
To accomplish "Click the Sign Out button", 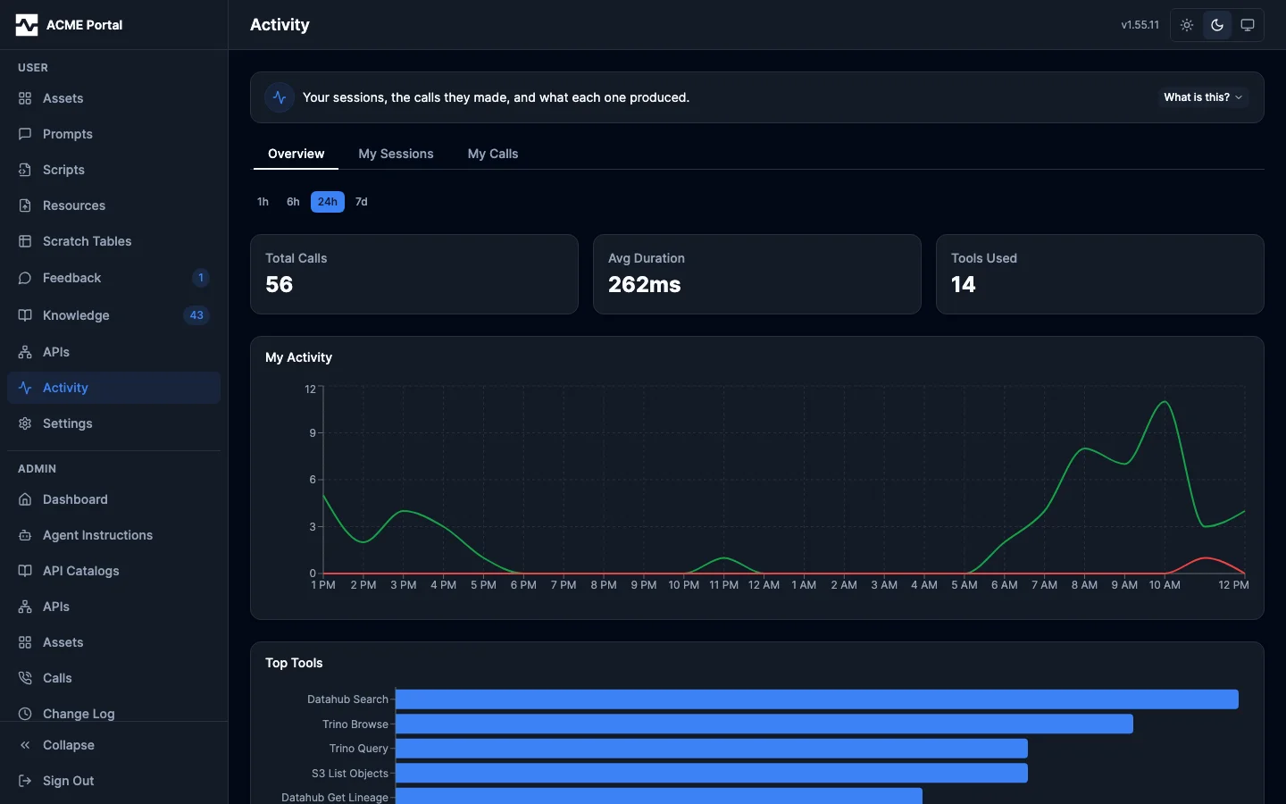I will pos(113,781).
